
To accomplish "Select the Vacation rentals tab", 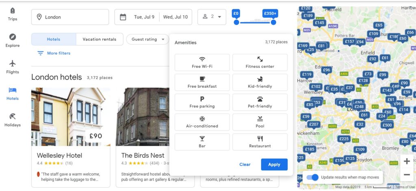I will [100, 39].
